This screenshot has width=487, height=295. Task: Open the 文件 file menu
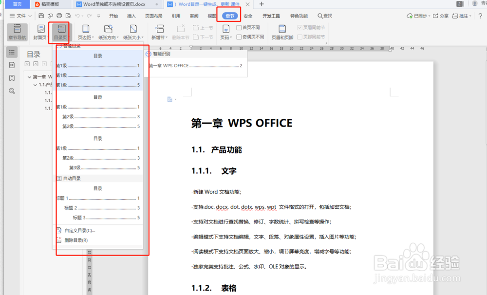point(20,16)
